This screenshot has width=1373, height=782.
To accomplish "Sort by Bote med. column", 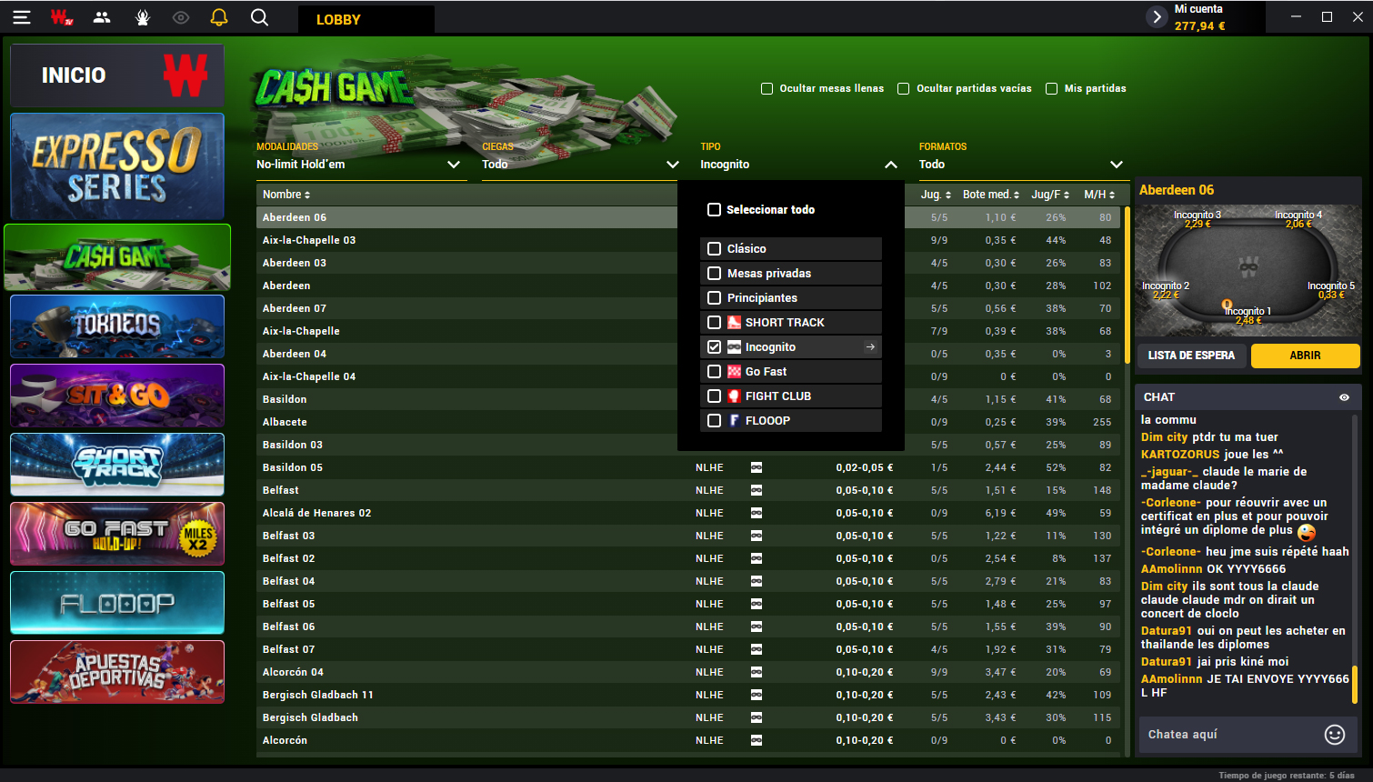I will (x=991, y=195).
